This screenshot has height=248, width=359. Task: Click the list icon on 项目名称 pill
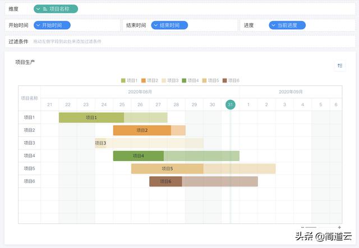(45, 9)
